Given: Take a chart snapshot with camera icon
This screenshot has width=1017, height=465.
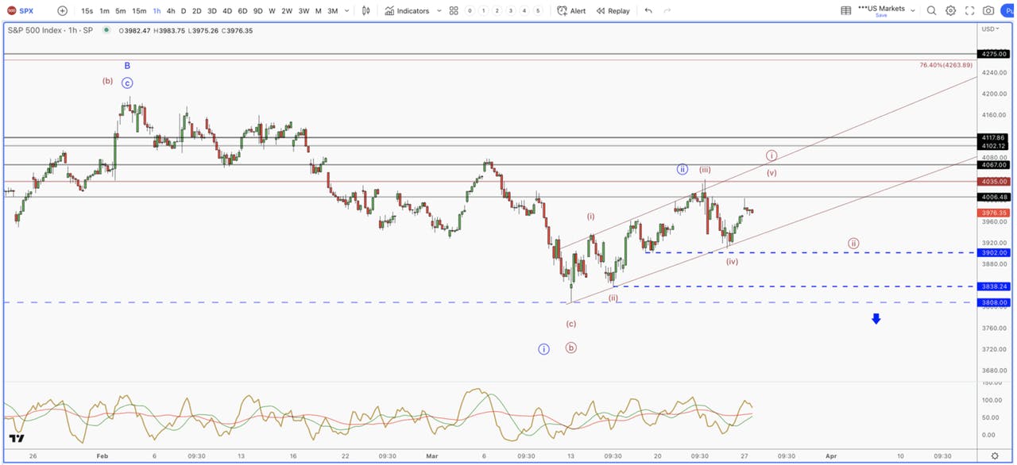Looking at the screenshot, I should point(988,11).
